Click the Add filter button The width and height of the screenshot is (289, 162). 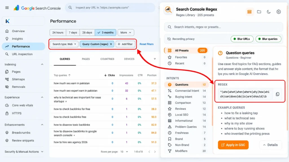[x=125, y=44]
